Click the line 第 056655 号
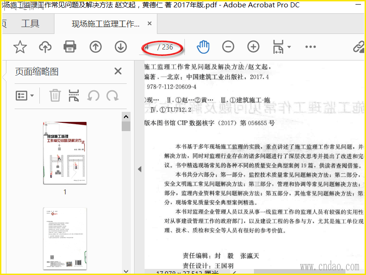The height and width of the screenshot is (275, 366). click(258, 123)
